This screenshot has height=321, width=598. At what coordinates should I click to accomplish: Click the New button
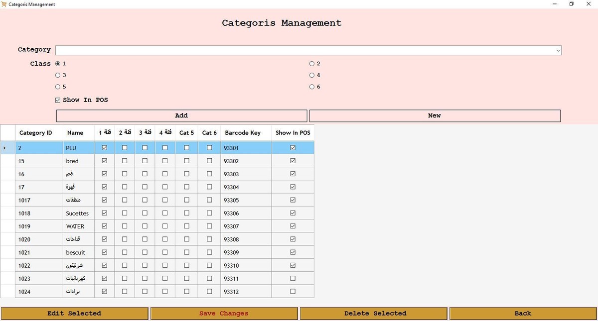pyautogui.click(x=435, y=115)
